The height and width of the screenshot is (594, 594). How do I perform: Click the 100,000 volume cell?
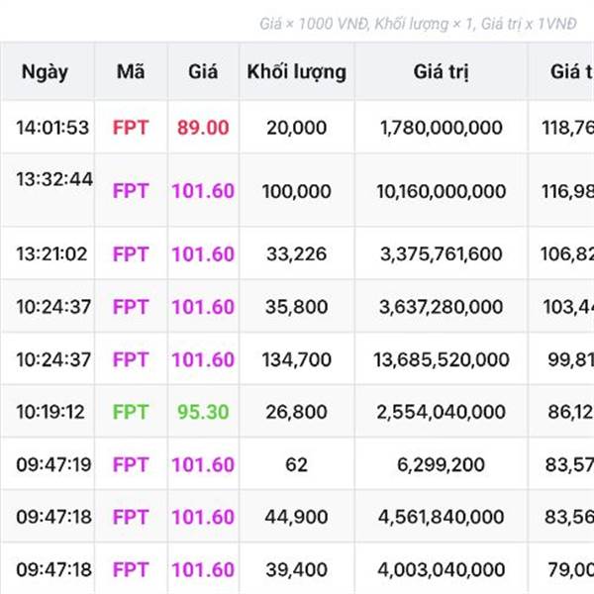(x=297, y=191)
